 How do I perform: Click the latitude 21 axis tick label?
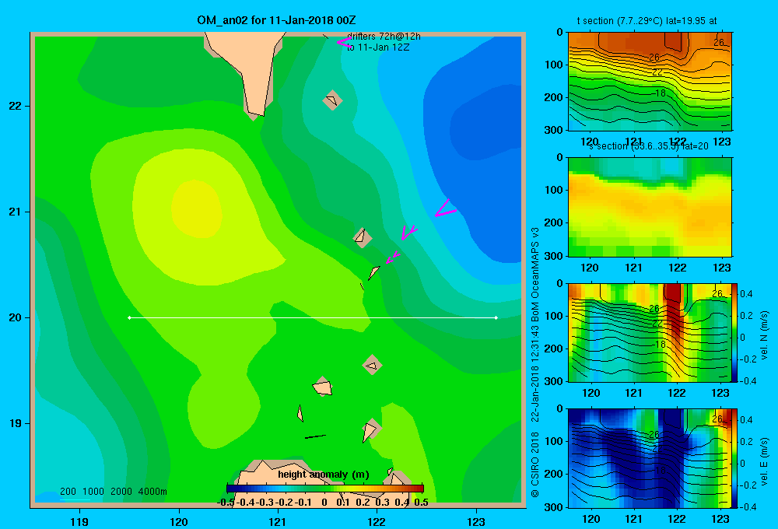[16, 212]
